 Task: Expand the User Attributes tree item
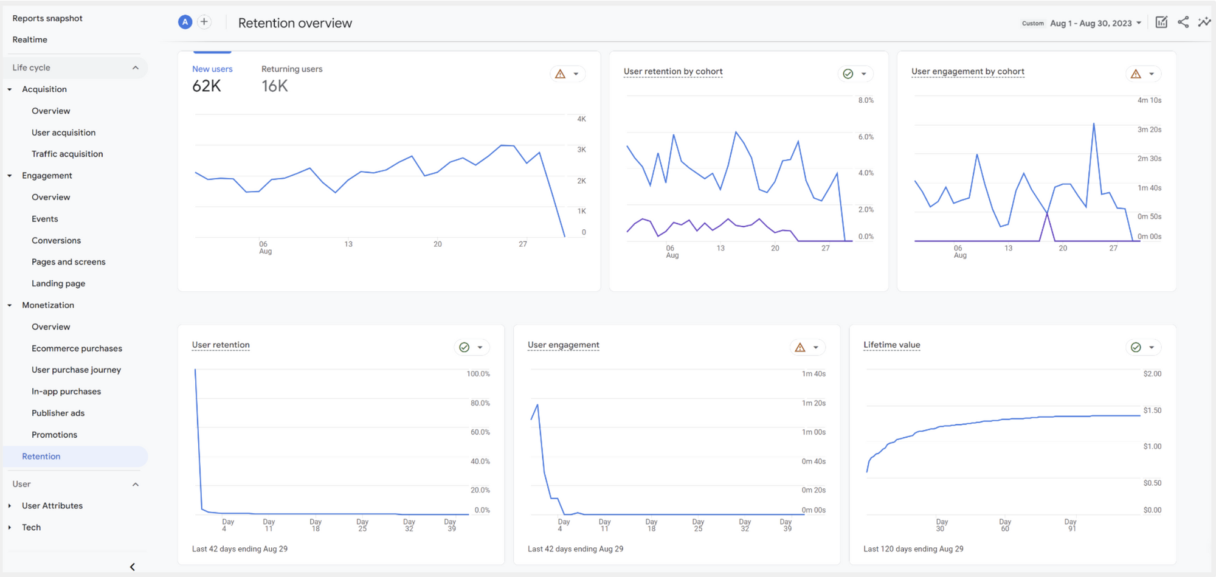tap(10, 506)
